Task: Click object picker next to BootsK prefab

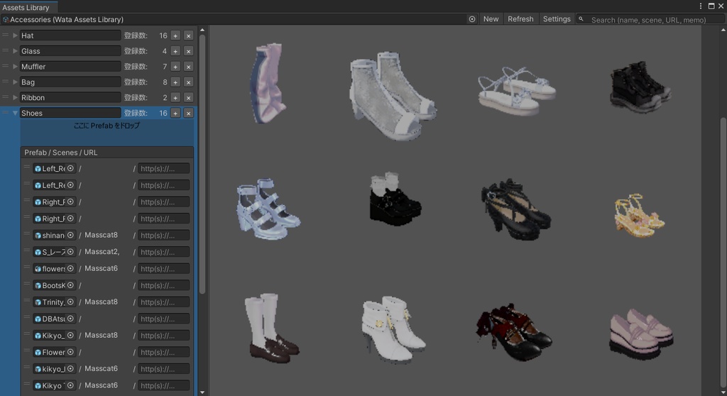Action: [x=70, y=285]
